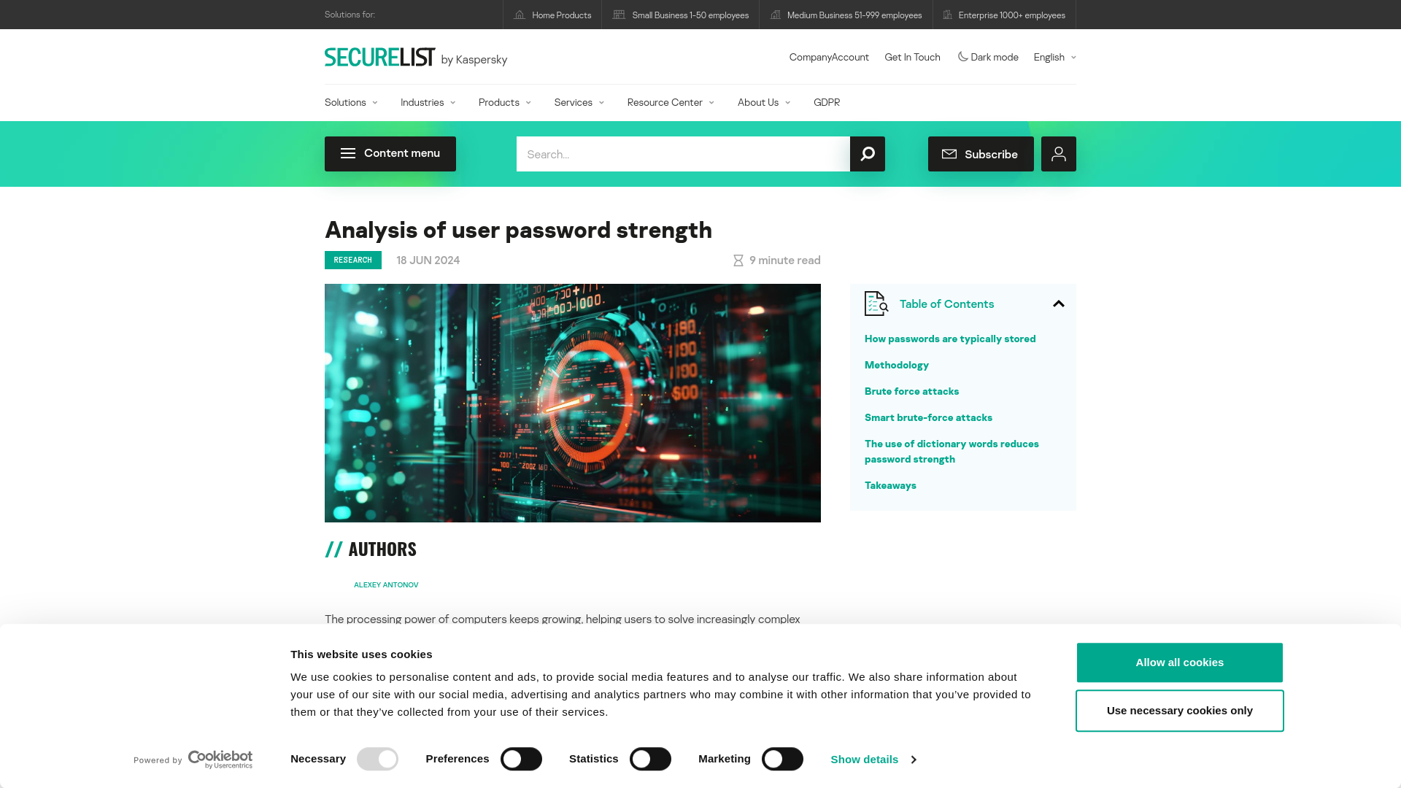Viewport: 1401px width, 788px height.
Task: Click the Content menu hamburger icon
Action: 347,153
